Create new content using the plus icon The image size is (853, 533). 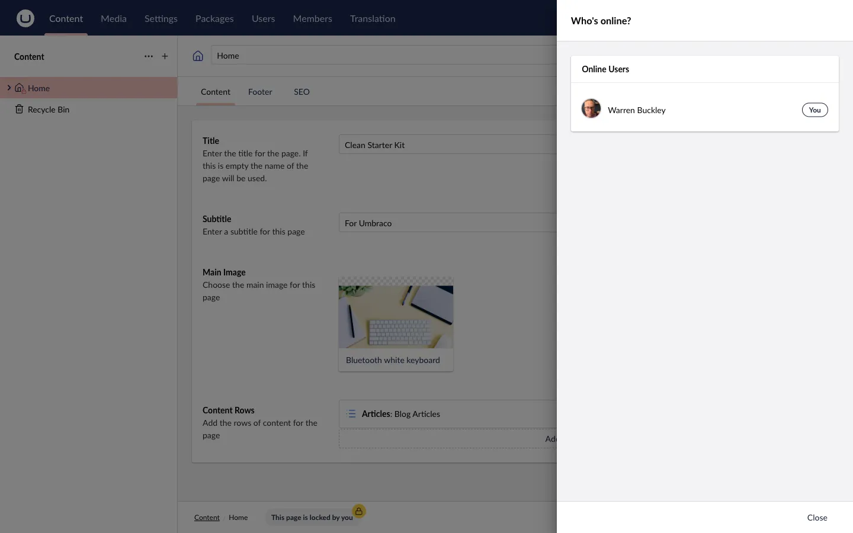pyautogui.click(x=165, y=56)
